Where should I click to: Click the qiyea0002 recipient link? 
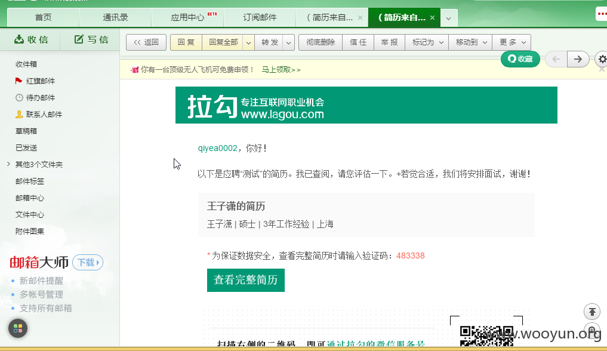[218, 148]
